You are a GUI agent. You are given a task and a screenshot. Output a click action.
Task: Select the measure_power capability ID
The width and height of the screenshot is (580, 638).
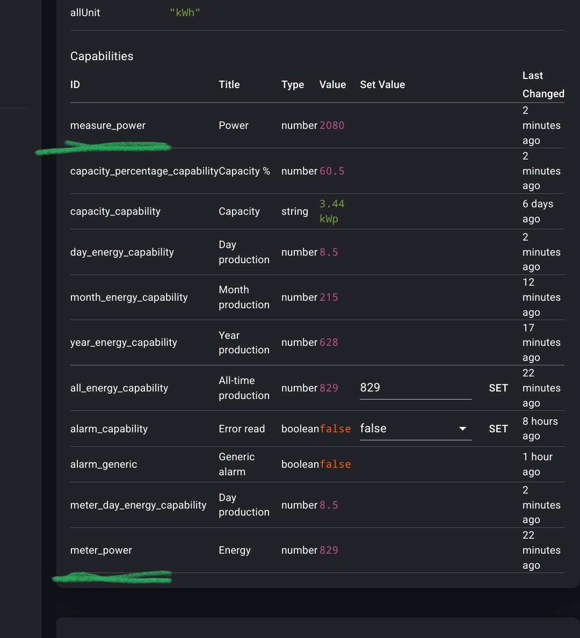coord(108,126)
